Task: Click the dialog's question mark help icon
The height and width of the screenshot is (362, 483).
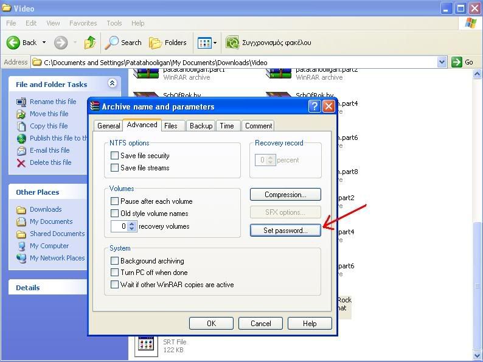Action: click(314, 106)
